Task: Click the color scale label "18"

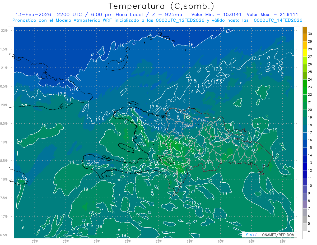Action: 310,125
